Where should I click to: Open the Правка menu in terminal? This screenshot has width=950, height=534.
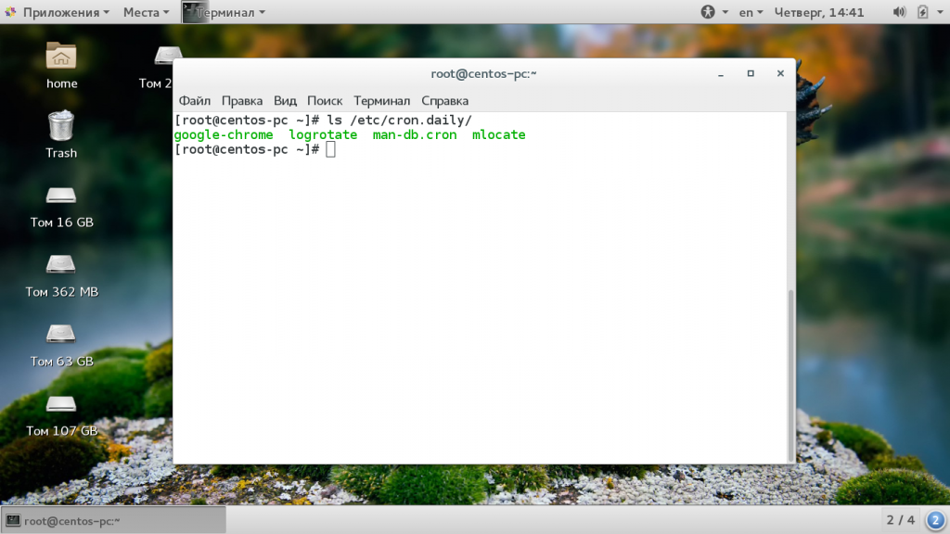click(x=242, y=100)
